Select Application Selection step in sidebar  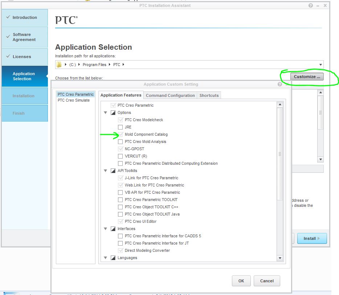pos(25,76)
